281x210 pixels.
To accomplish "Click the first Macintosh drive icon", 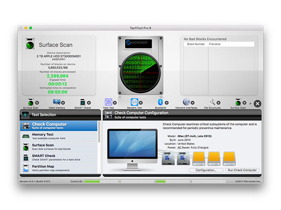I will pos(168,158).
